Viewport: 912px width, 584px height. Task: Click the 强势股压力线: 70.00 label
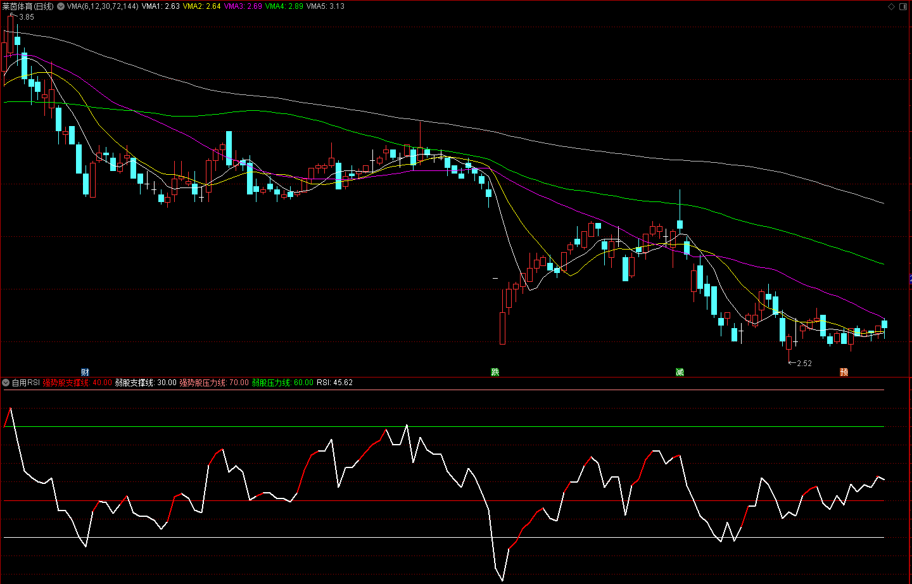tap(214, 383)
